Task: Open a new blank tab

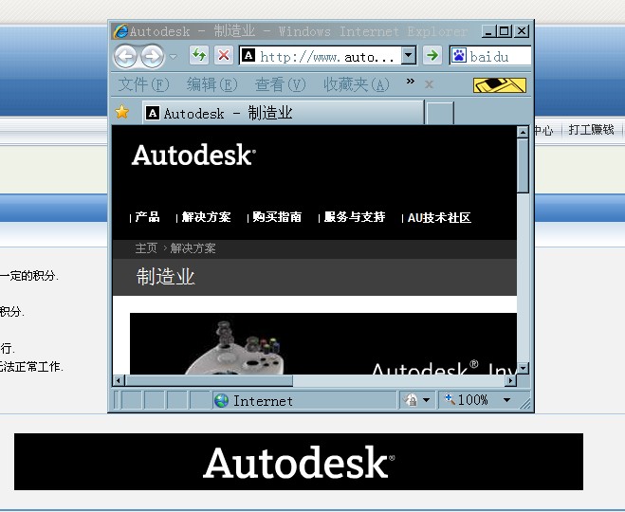Action: (x=440, y=113)
